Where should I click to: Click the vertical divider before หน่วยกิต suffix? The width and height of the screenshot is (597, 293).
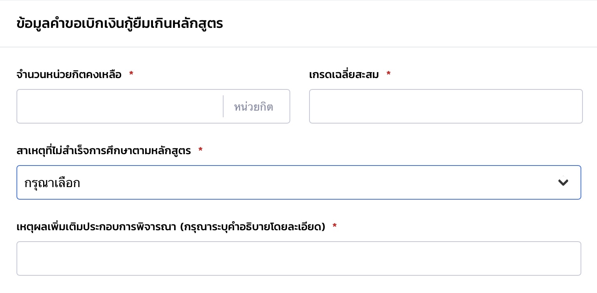[223, 106]
